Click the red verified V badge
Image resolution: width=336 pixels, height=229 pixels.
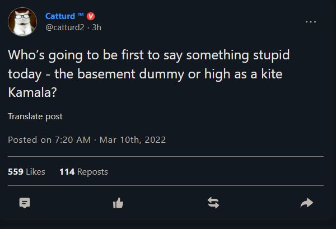coord(91,16)
